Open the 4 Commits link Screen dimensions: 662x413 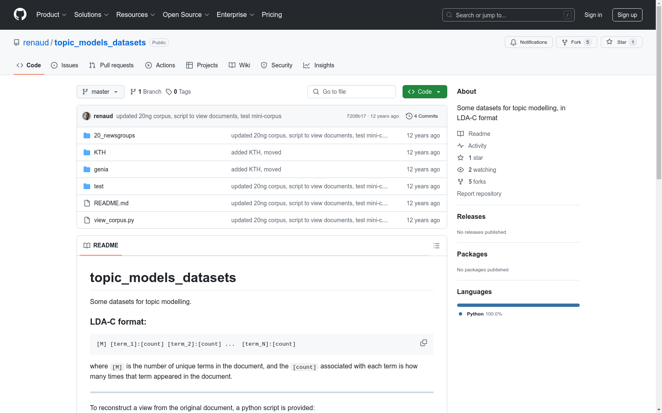click(422, 116)
